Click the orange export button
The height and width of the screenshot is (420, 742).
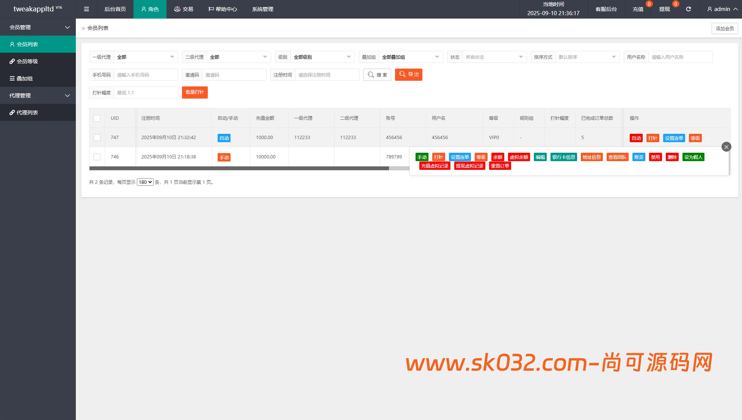[x=408, y=75]
